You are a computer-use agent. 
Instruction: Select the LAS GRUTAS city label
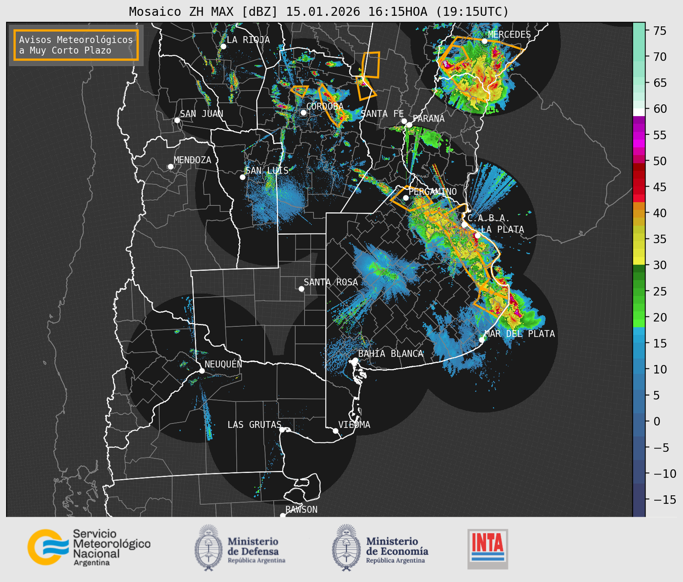(x=254, y=425)
